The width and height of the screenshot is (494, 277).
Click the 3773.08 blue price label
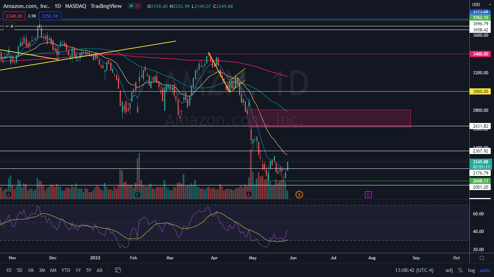coord(480,12)
